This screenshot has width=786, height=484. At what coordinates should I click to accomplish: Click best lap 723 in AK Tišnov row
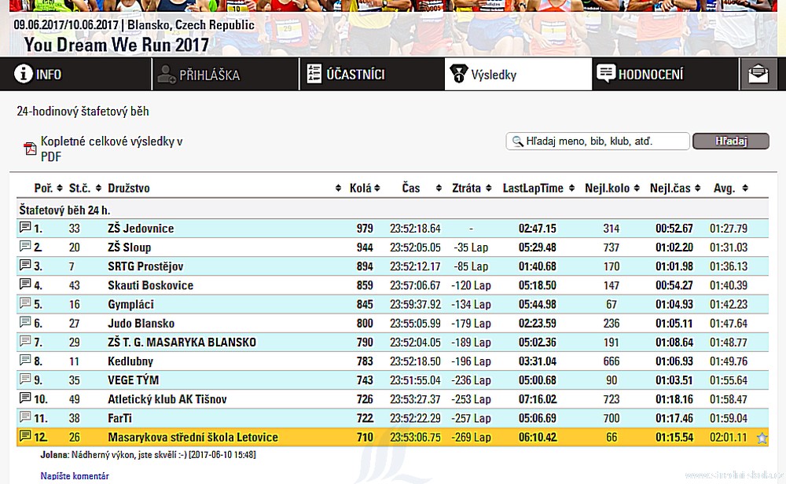tap(611, 400)
